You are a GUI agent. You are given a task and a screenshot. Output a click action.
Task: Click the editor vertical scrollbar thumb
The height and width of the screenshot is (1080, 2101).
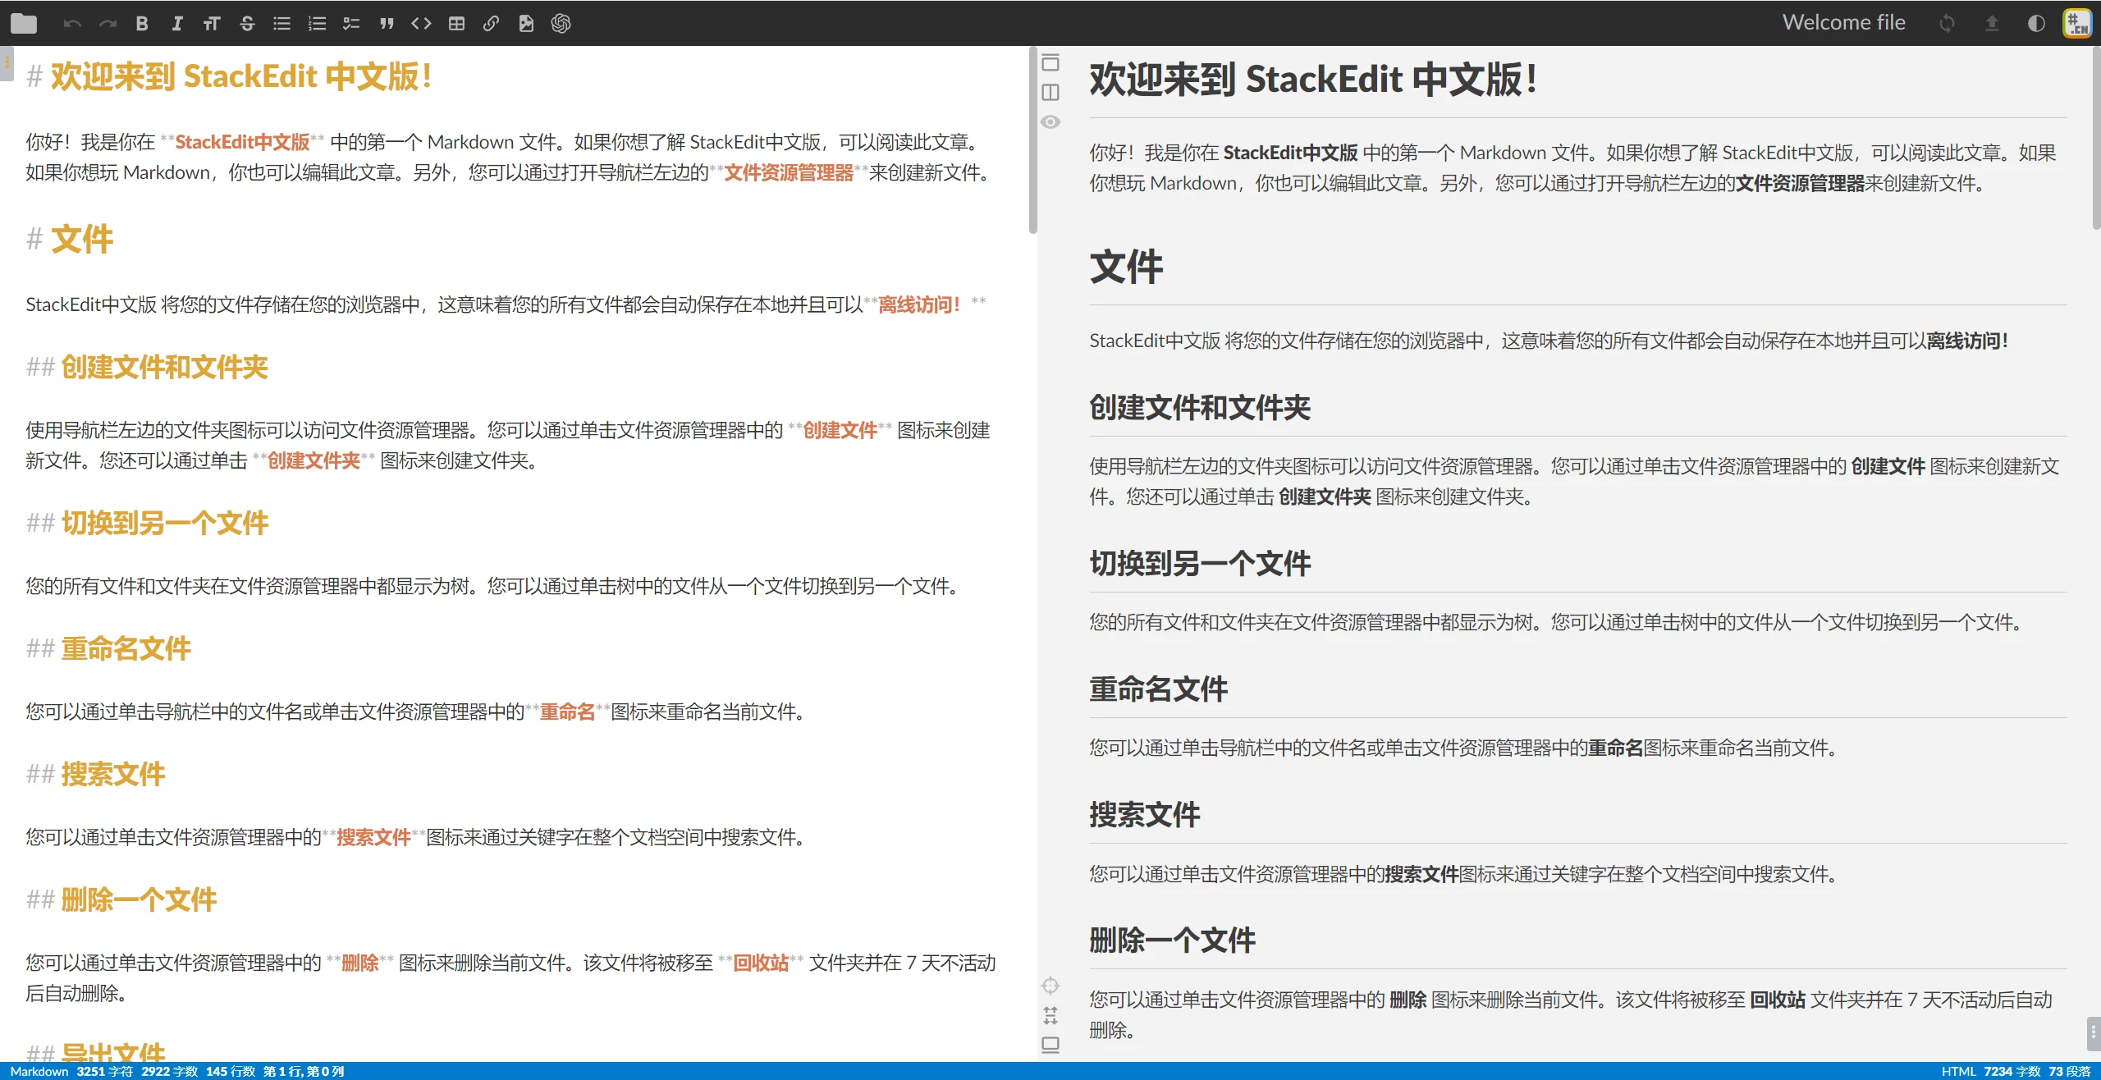1032,140
